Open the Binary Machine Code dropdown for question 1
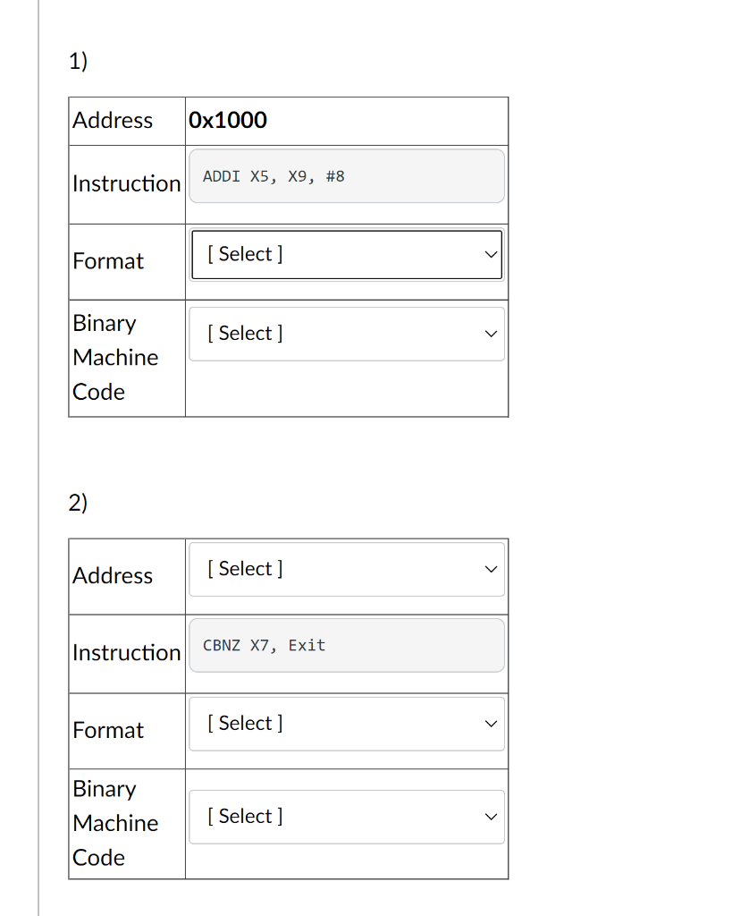The width and height of the screenshot is (749, 916). click(x=347, y=333)
